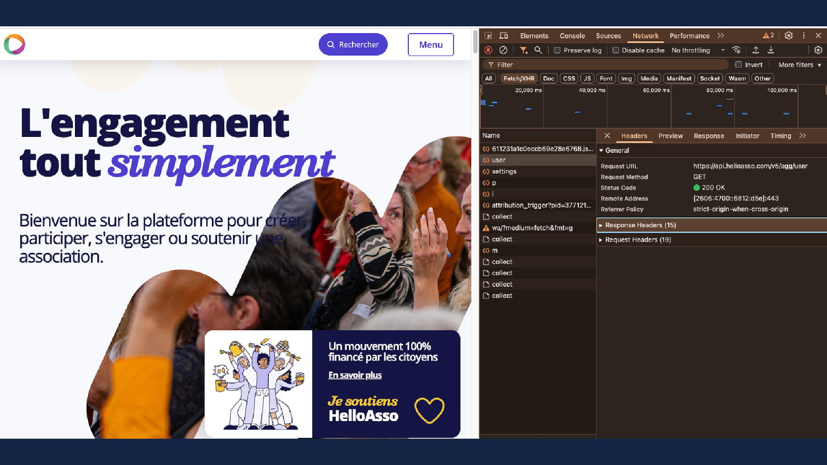Expand the Response Headers (15) section
Viewport: 827px width, 465px height.
tap(640, 225)
